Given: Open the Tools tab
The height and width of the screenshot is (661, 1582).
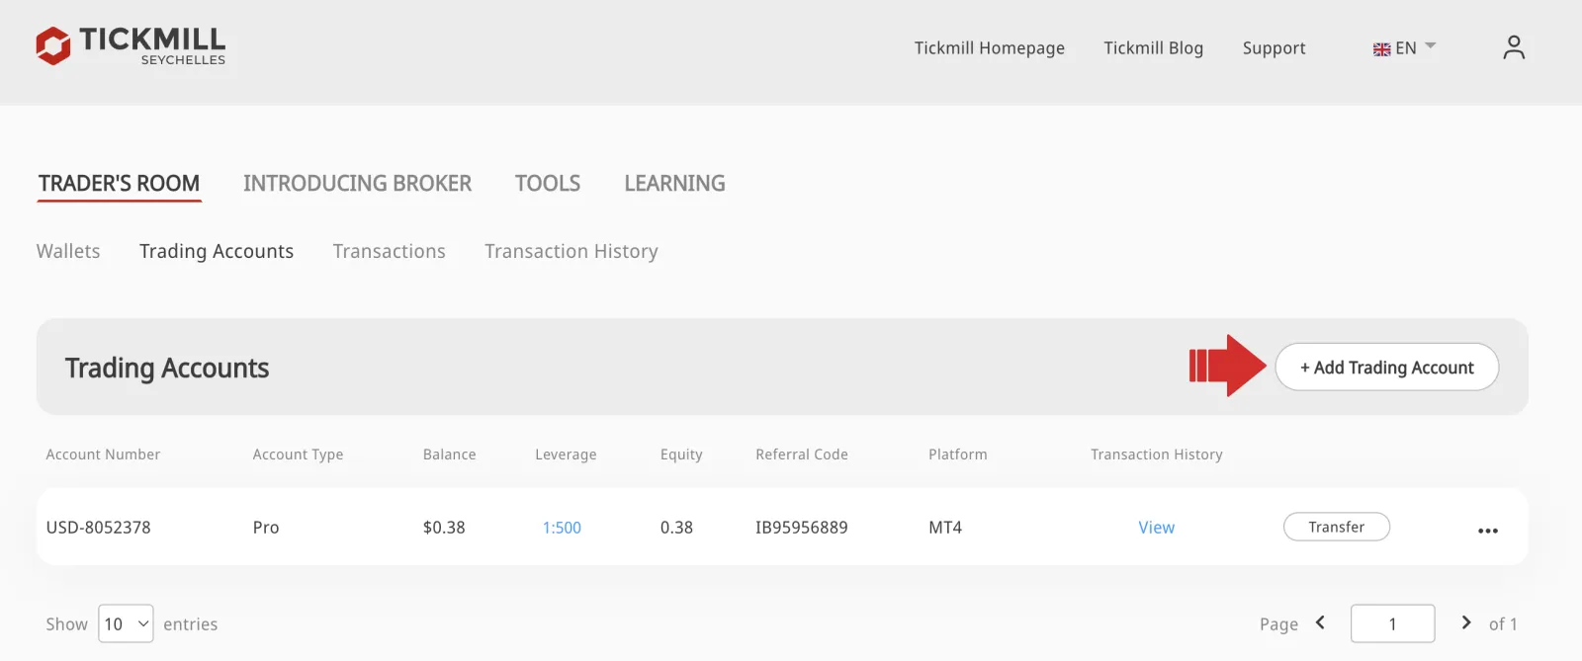Looking at the screenshot, I should click(548, 184).
